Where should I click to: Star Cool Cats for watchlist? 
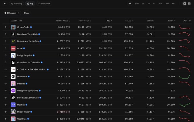(6, 119)
